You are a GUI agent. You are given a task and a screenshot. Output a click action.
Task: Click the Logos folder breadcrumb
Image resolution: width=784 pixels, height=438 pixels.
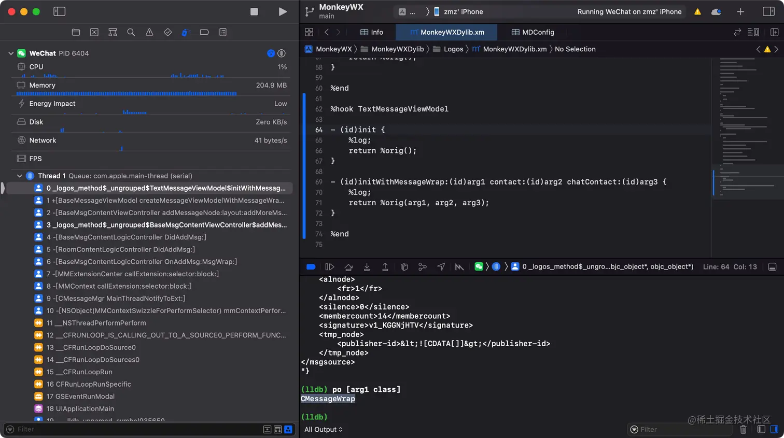click(448, 49)
